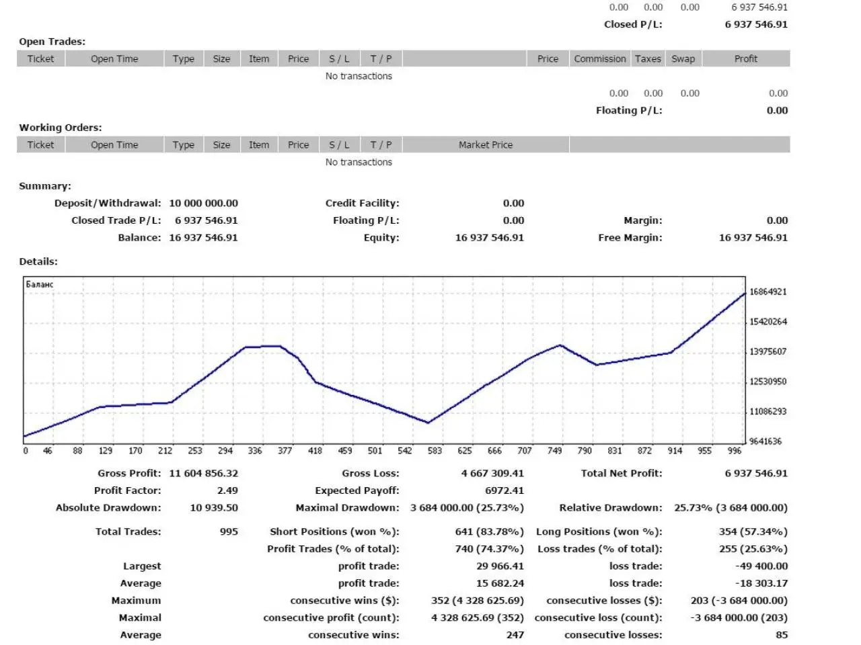This screenshot has height=645, width=861.
Task: Select the Taxes column header
Action: (648, 59)
